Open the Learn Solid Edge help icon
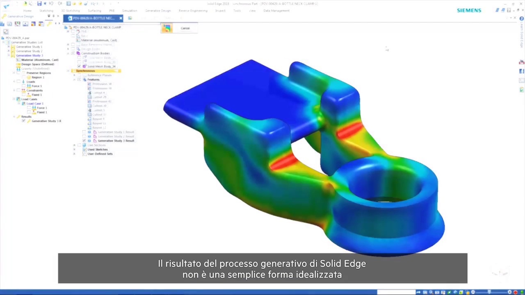The width and height of the screenshot is (525, 295). click(522, 19)
